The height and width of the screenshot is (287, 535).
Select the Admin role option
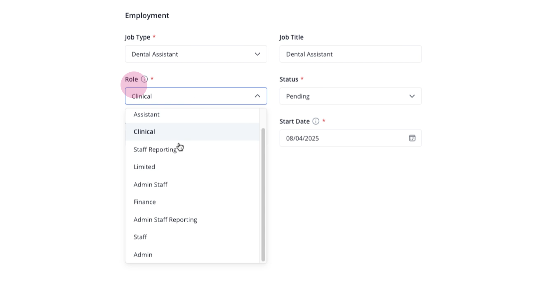click(x=192, y=255)
